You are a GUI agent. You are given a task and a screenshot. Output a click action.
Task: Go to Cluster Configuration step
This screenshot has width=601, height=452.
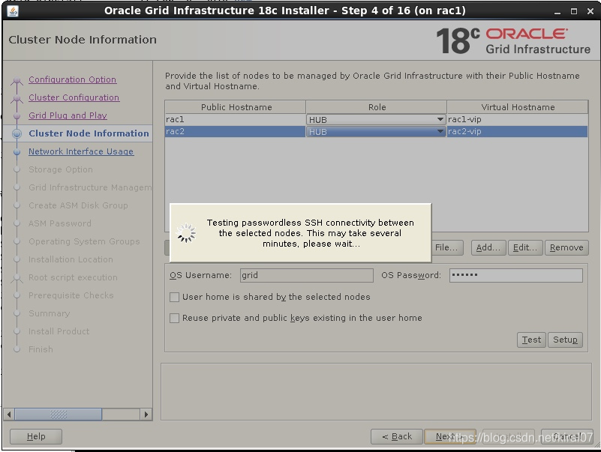pyautogui.click(x=74, y=97)
